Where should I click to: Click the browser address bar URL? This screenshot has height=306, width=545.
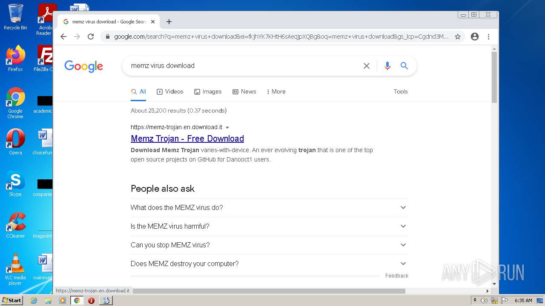tap(281, 37)
